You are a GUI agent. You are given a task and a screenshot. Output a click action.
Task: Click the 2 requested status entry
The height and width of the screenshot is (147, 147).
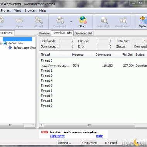tap(89, 143)
